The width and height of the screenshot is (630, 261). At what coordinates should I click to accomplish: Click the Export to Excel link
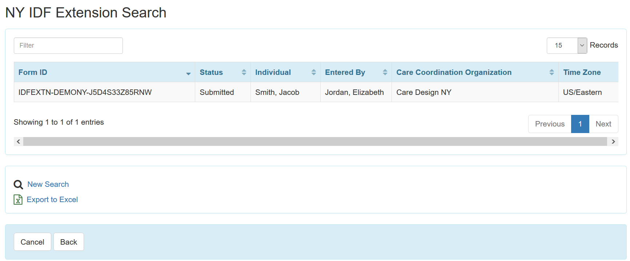(52, 200)
